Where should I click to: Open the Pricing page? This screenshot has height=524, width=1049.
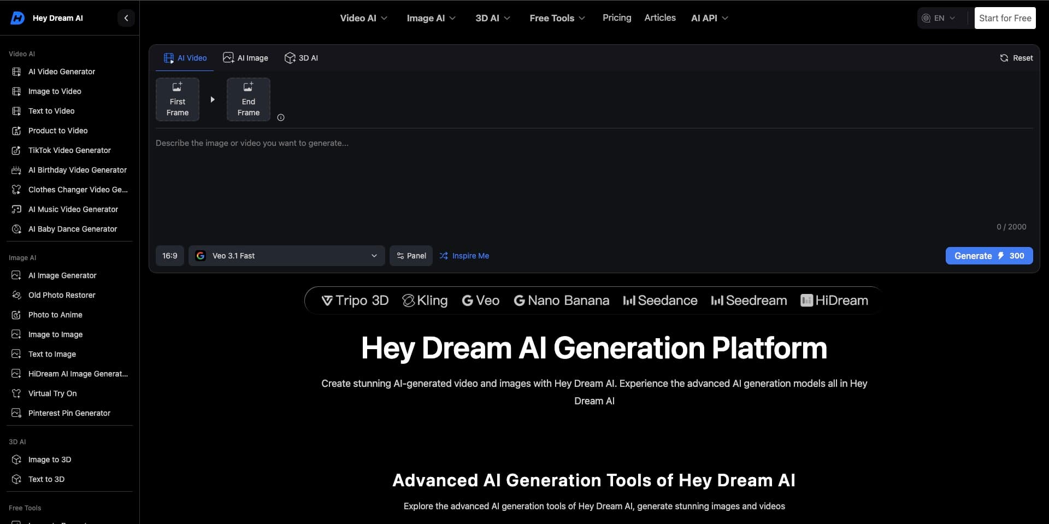617,17
